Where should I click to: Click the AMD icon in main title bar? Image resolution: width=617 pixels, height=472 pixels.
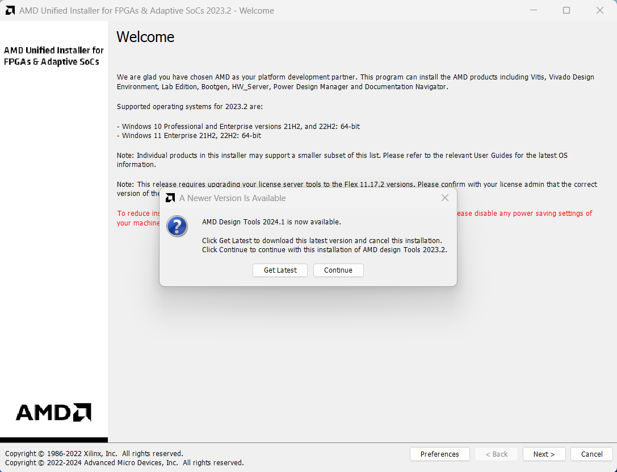point(10,10)
